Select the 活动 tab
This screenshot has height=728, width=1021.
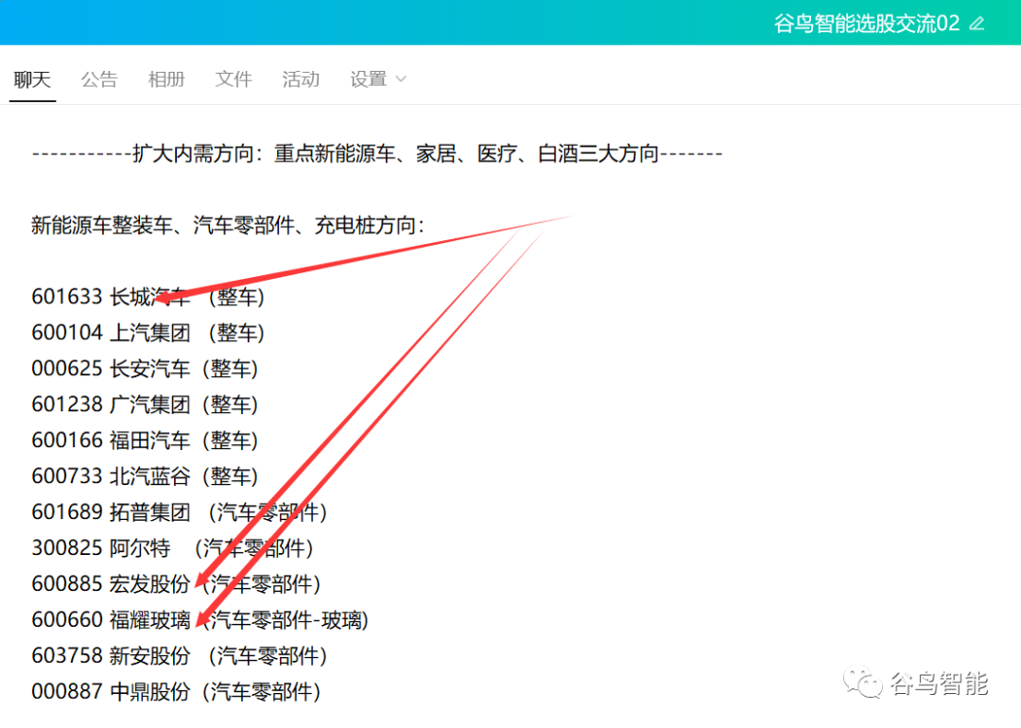tap(301, 79)
